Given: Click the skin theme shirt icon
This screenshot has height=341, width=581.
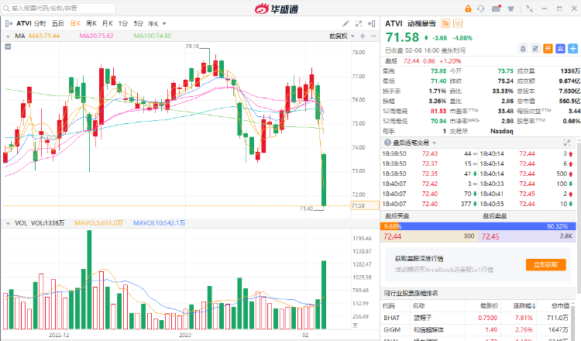Looking at the screenshot, I should 511,9.
